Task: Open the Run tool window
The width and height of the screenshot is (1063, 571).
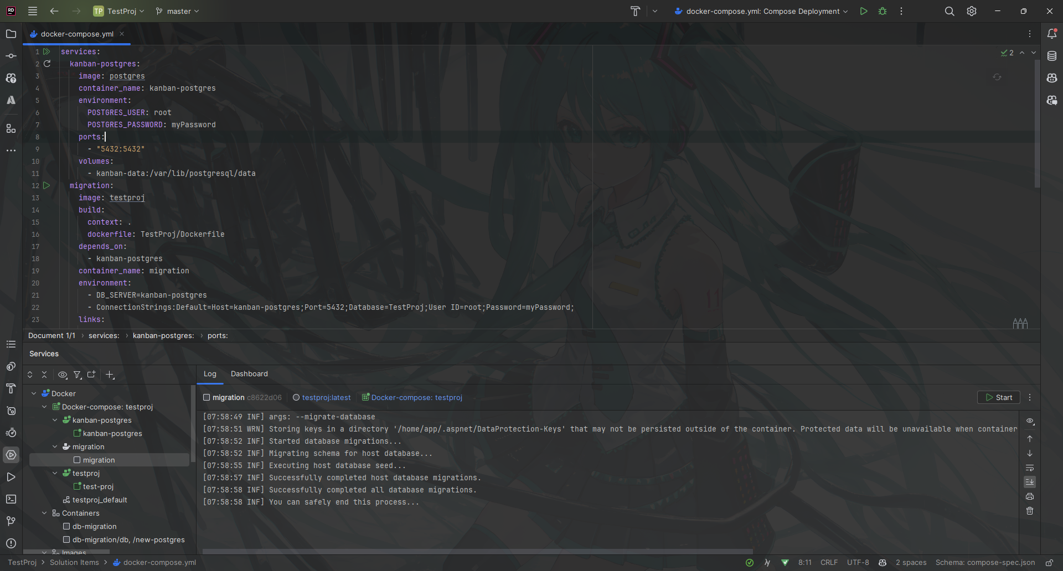Action: click(x=11, y=477)
